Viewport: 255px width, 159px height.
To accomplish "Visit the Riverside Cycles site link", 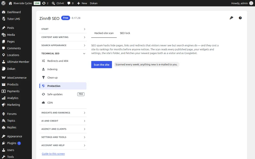I will click(x=20, y=3).
